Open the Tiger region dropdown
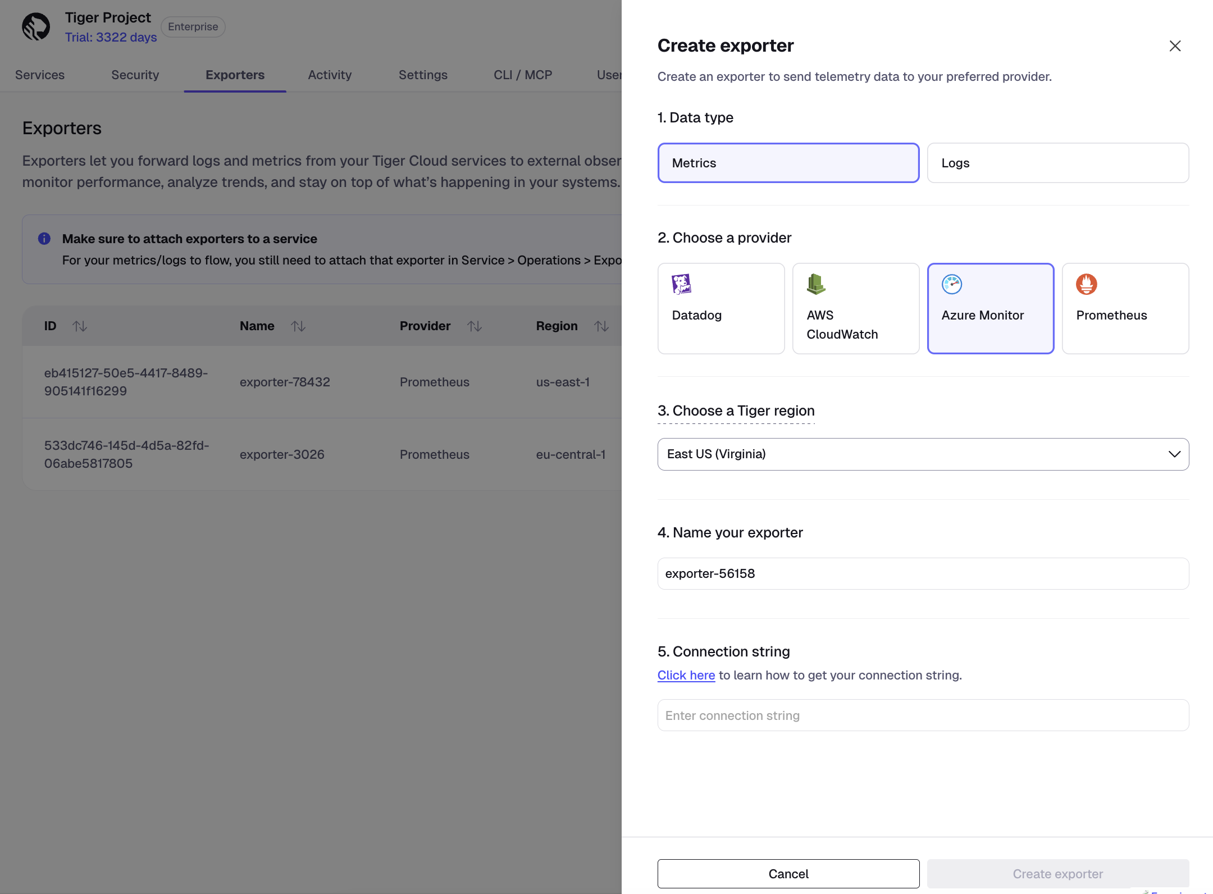Image resolution: width=1213 pixels, height=894 pixels. [x=923, y=454]
